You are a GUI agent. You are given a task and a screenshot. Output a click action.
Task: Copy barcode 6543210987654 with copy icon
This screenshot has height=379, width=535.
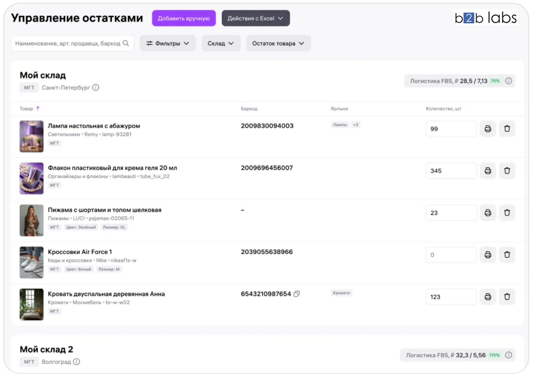click(x=296, y=294)
